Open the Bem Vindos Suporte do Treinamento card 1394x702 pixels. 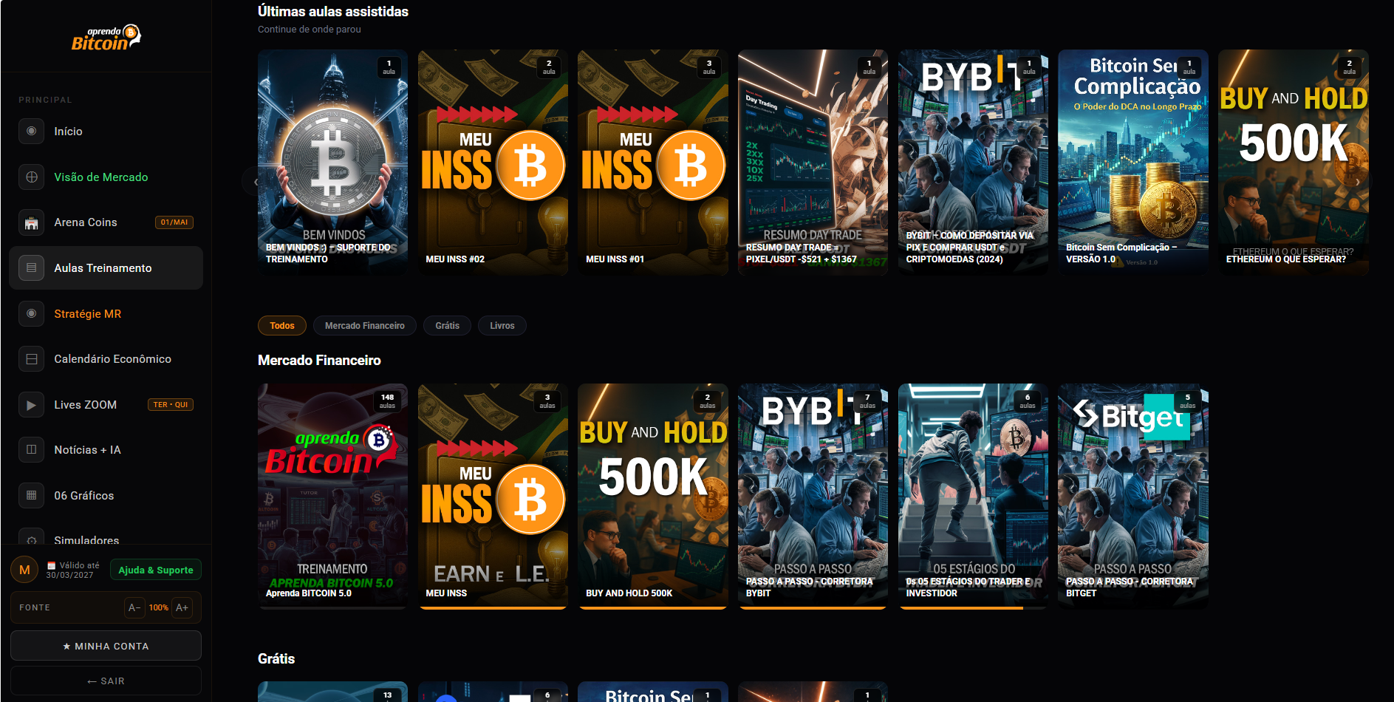[x=332, y=163]
